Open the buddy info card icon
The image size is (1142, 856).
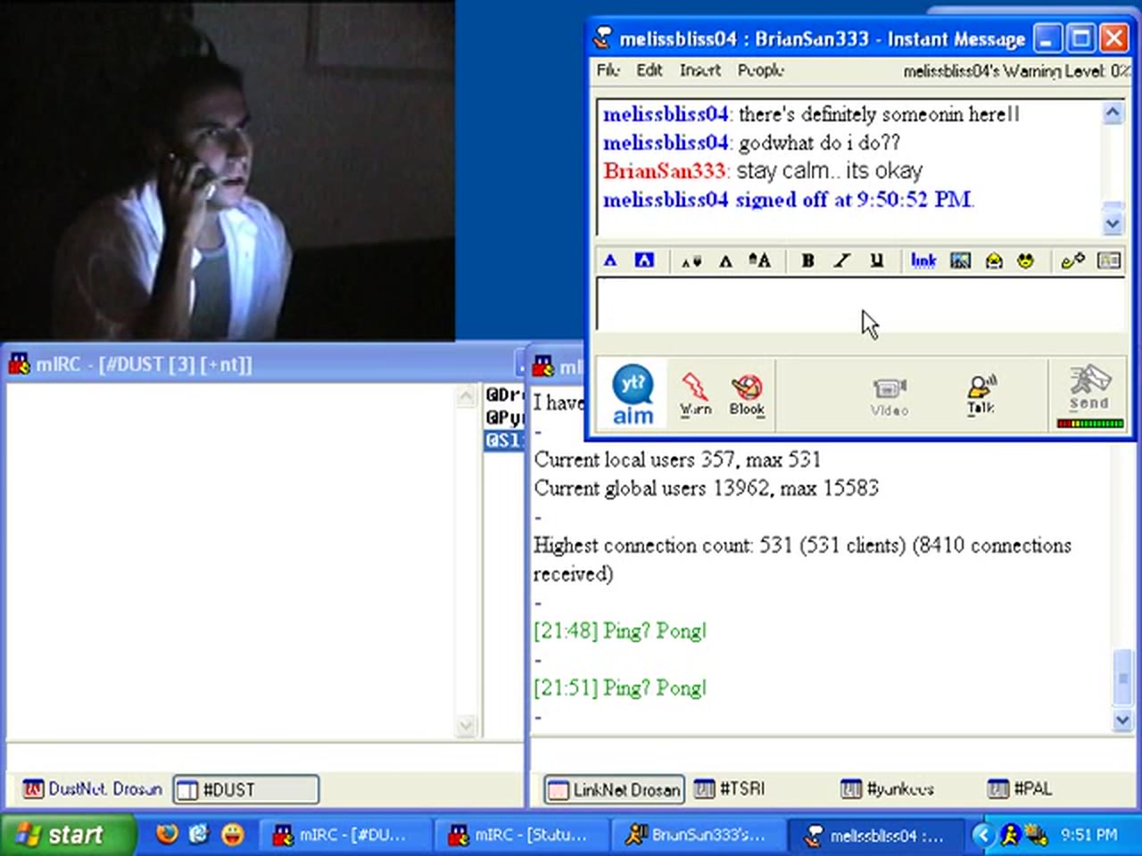point(1109,260)
